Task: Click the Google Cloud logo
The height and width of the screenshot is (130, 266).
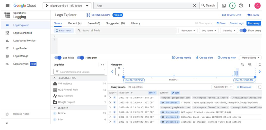Action: click(25, 5)
